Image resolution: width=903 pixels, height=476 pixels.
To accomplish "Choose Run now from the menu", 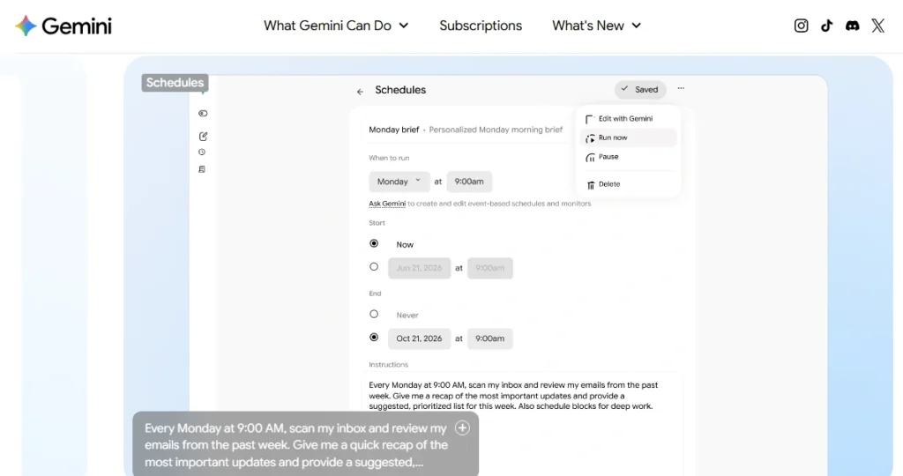I will 628,138.
